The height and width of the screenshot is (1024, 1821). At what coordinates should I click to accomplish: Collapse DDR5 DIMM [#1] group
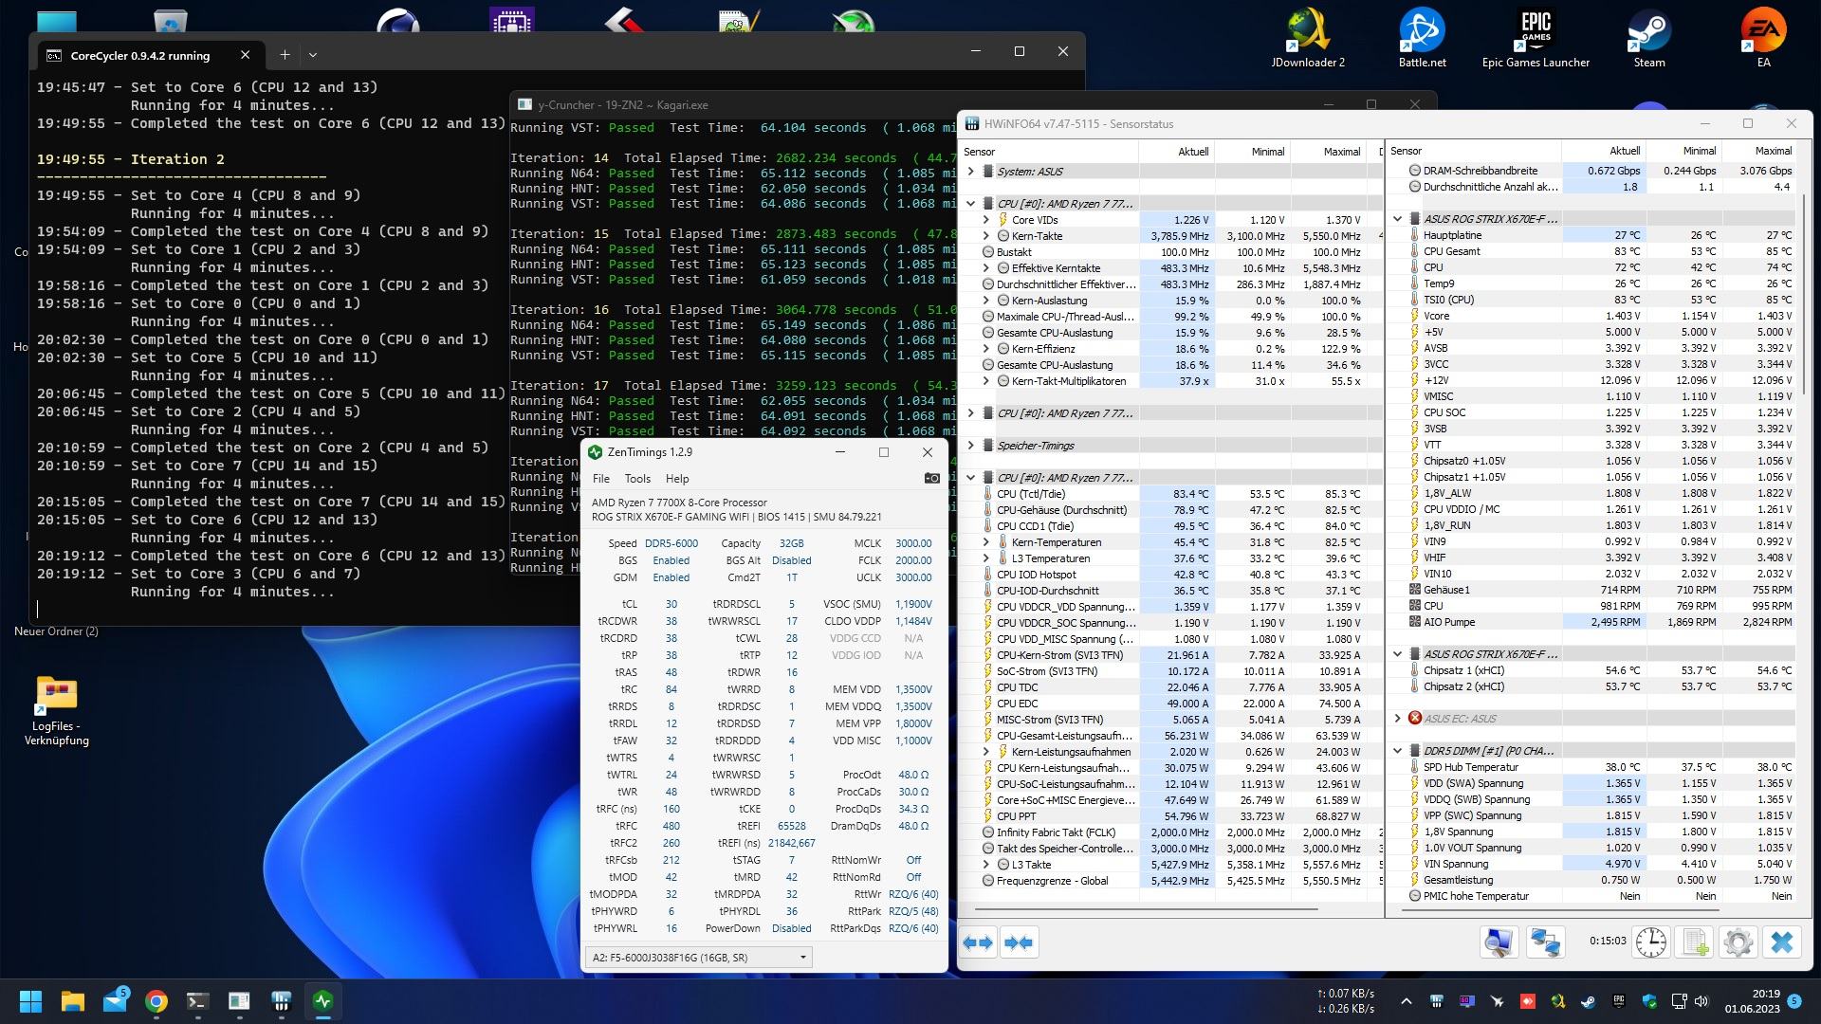tap(1397, 751)
